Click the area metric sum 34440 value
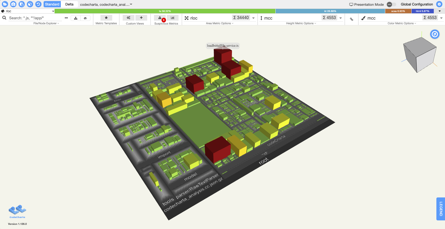This screenshot has height=229, width=445. [x=241, y=17]
